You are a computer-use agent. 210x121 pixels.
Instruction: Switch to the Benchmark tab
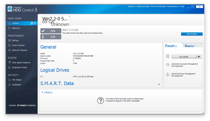click(193, 45)
